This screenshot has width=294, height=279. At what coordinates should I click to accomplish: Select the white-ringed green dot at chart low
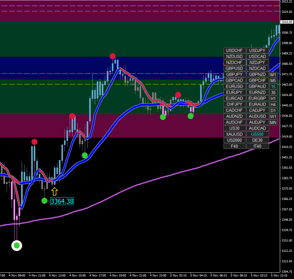tap(17, 245)
